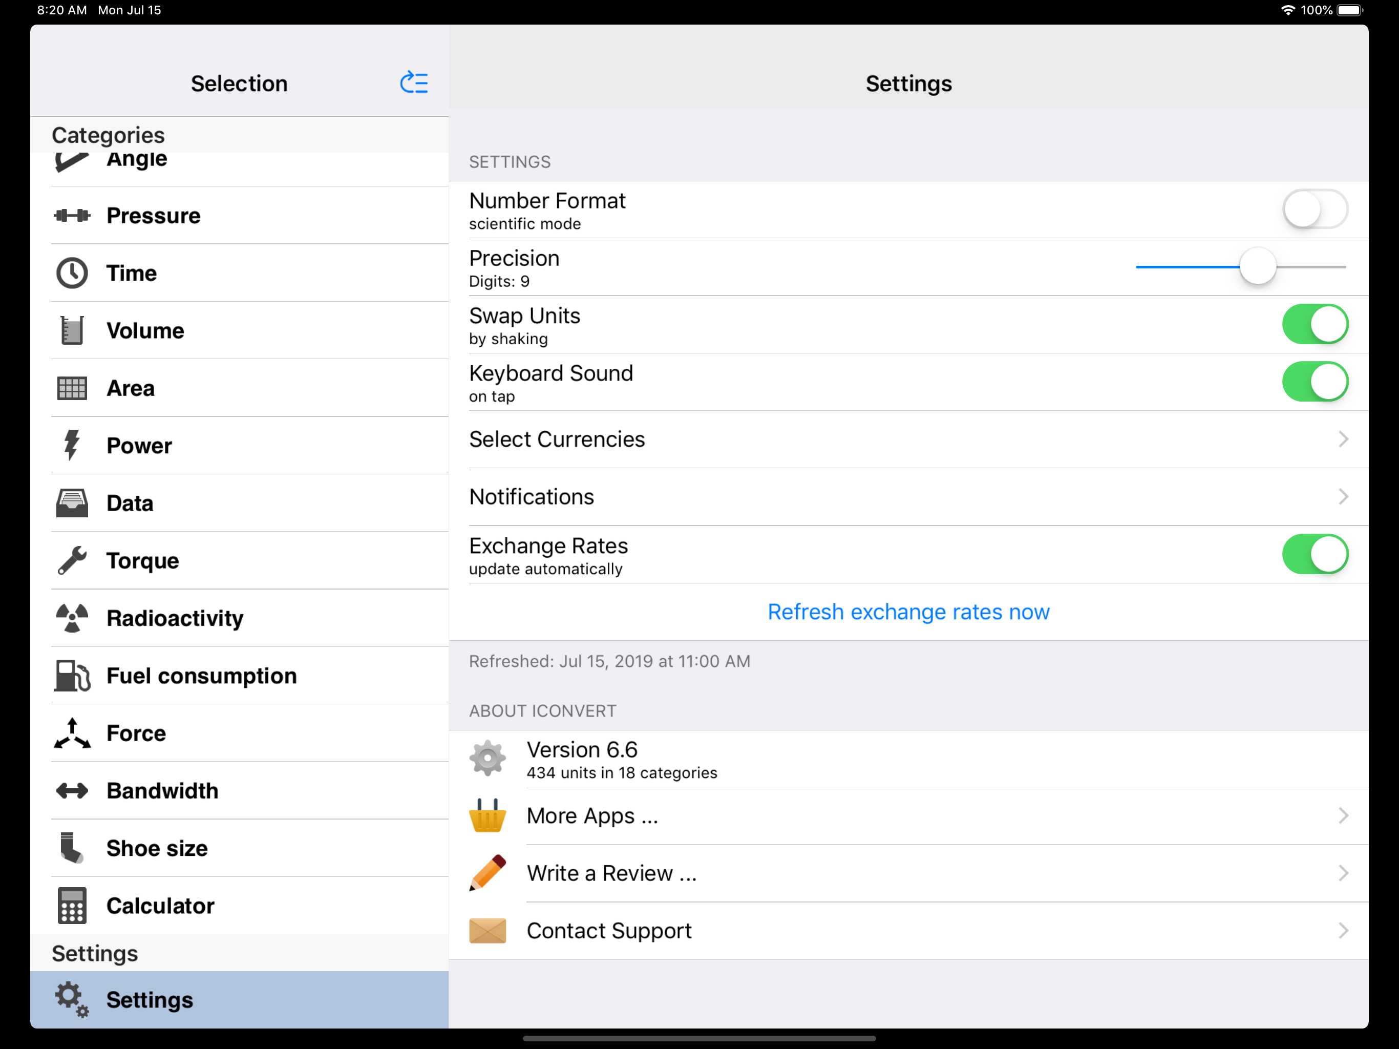Tap the Version 6.6 text
Screen dimensions: 1399x1049
582,750
